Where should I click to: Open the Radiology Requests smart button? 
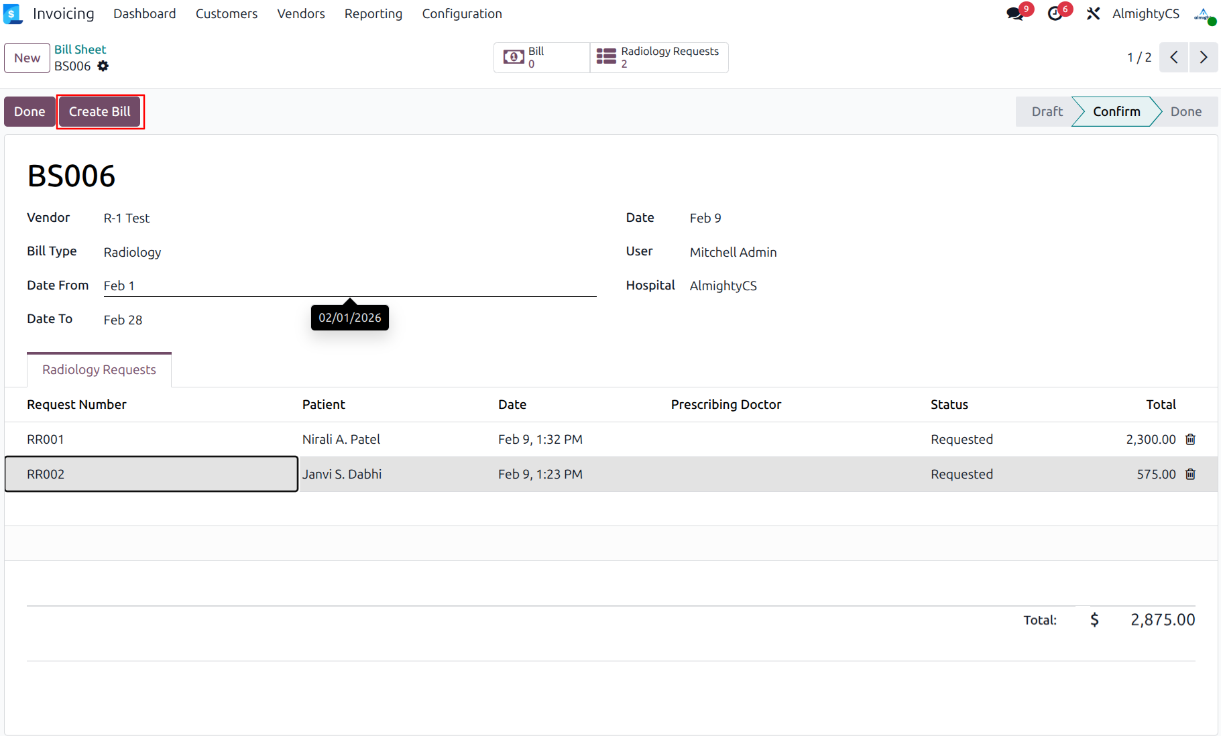pyautogui.click(x=658, y=58)
